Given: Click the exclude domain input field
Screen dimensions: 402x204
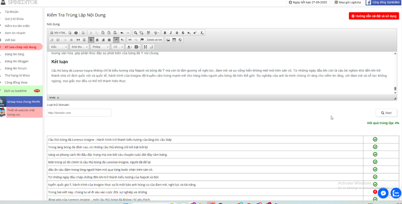Looking at the screenshot, I should pyautogui.click(x=79, y=113).
